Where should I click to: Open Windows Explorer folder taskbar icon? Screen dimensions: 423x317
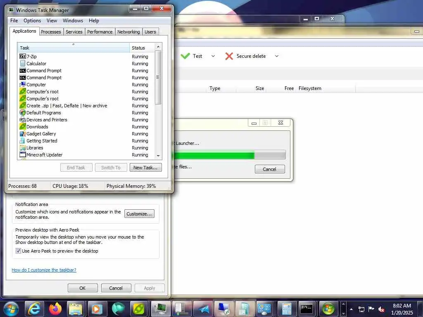coord(76,309)
